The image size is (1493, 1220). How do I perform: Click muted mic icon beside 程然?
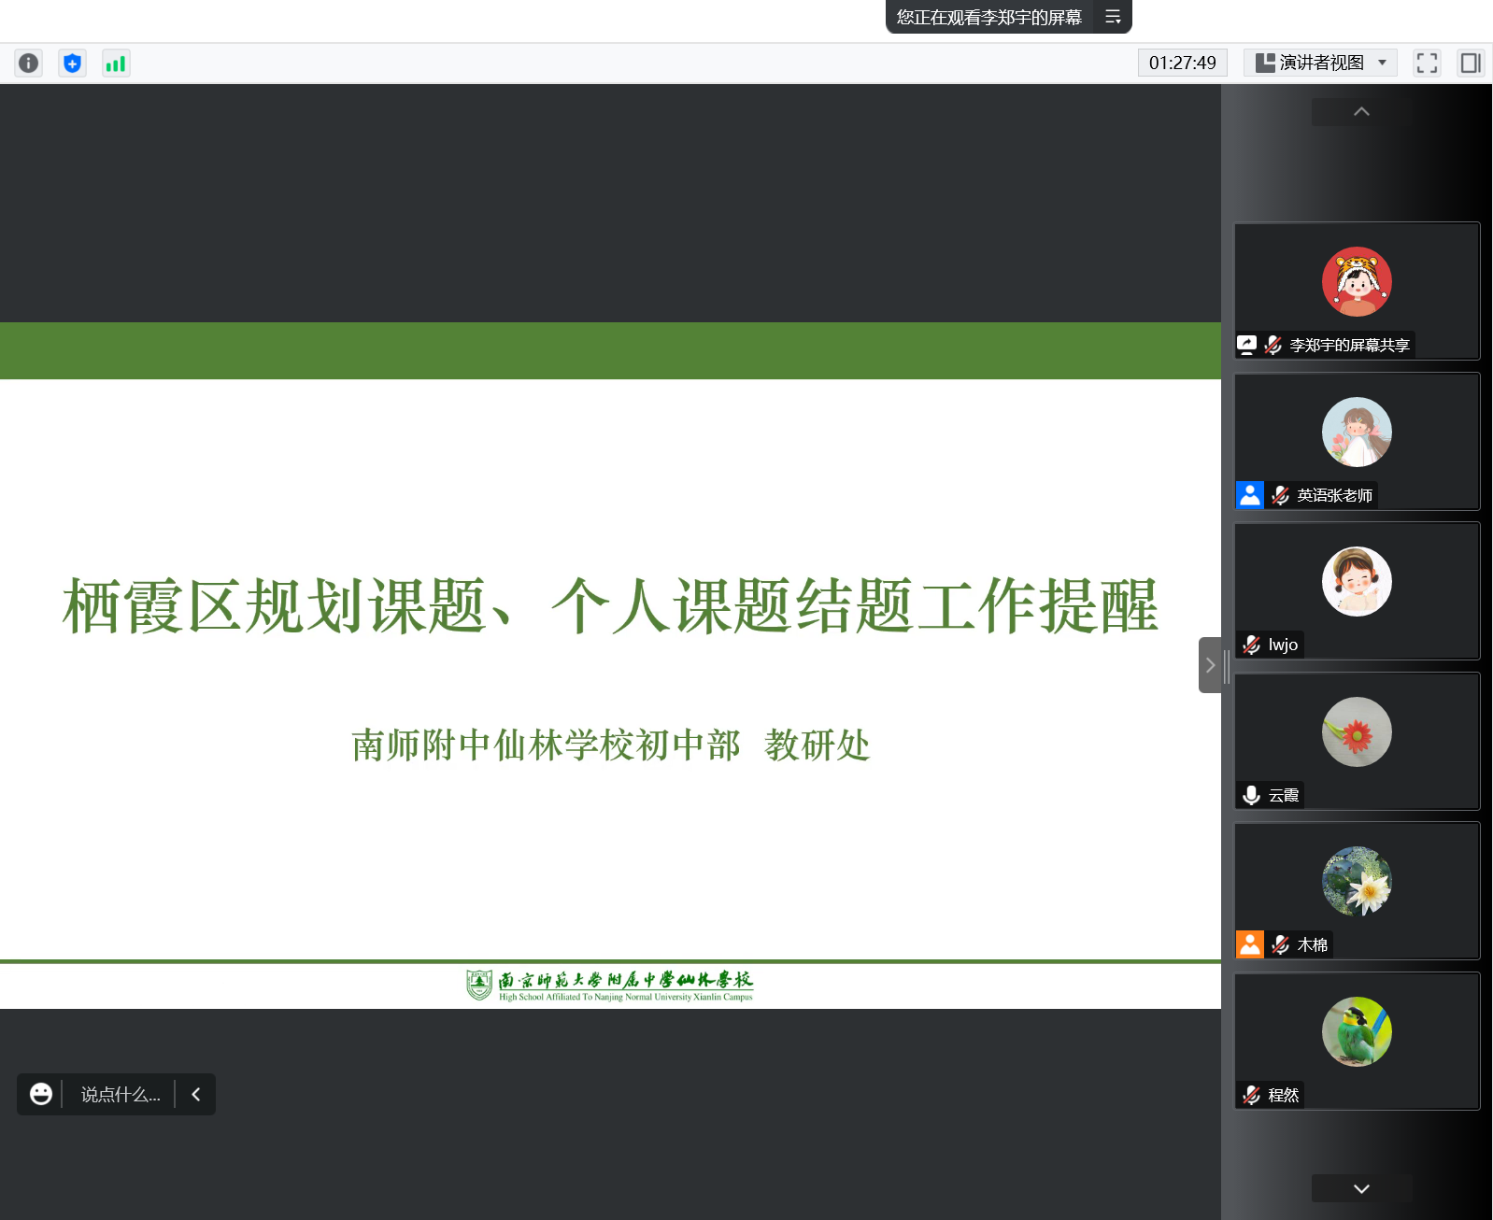coord(1251,1095)
